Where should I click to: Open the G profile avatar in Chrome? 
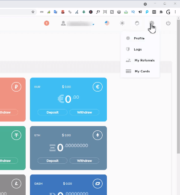point(168,12)
